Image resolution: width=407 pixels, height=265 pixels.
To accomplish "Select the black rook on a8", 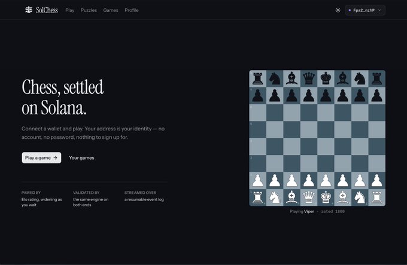I will (x=258, y=78).
